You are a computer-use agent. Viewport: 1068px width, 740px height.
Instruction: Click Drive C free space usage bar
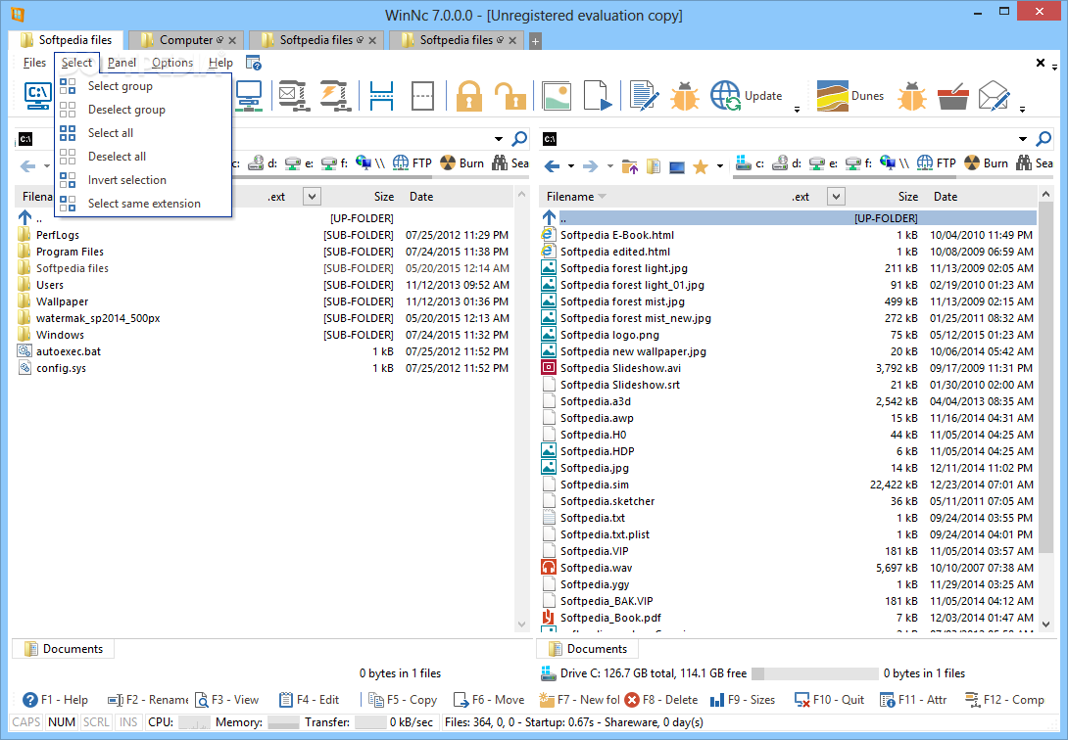point(814,673)
